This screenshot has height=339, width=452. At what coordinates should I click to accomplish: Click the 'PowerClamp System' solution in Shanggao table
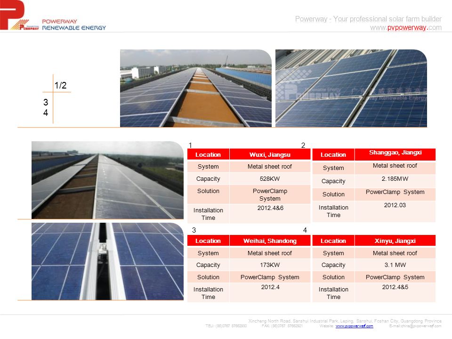click(395, 192)
